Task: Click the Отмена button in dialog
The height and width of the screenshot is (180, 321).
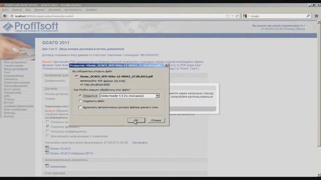Action: coord(156,120)
